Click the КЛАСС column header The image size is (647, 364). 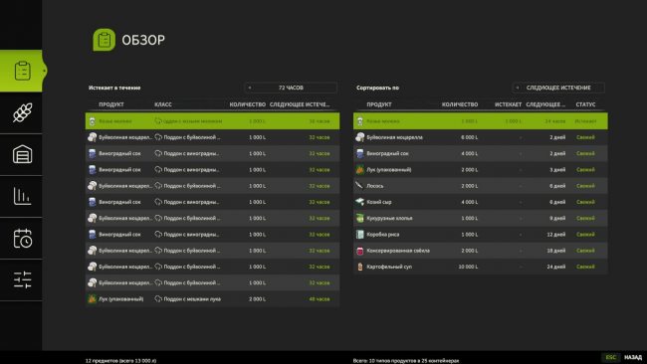pyautogui.click(x=163, y=104)
